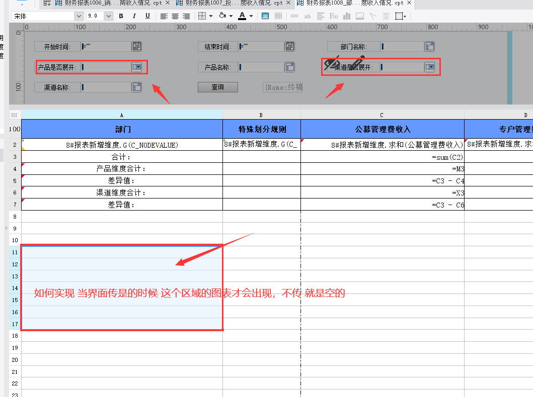Click 结束时间 input field

[261, 47]
